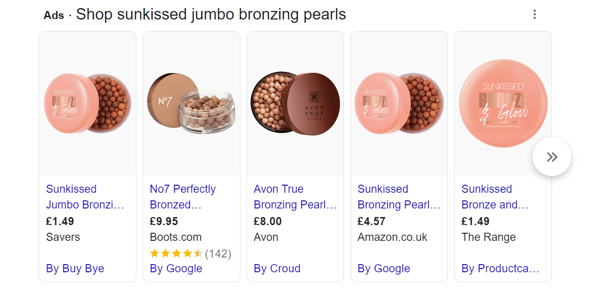Image resolution: width=592 pixels, height=297 pixels.
Task: Open the No7 Perfectly Bronzed title link
Action: coord(183,197)
